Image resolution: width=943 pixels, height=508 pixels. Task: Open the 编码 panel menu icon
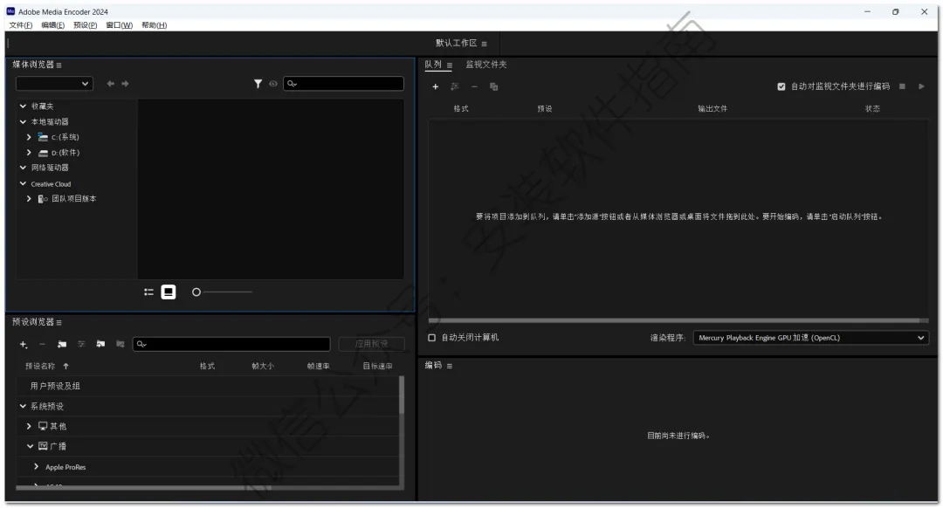click(x=450, y=366)
